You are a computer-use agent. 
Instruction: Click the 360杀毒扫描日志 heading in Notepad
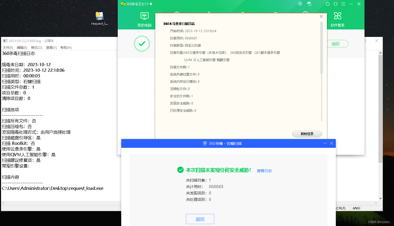19,53
